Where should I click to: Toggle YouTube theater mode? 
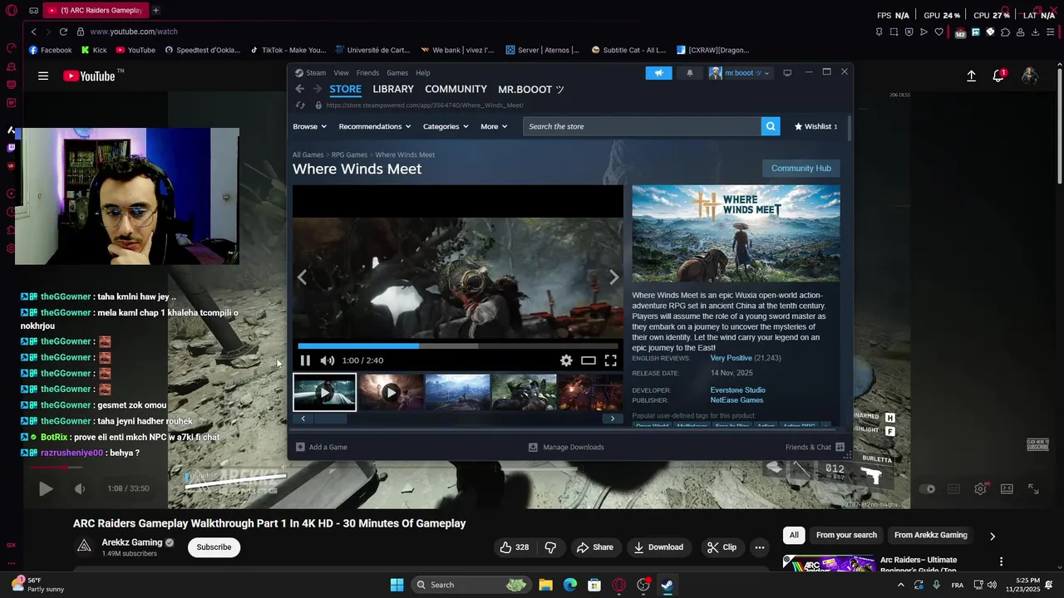point(1007,489)
